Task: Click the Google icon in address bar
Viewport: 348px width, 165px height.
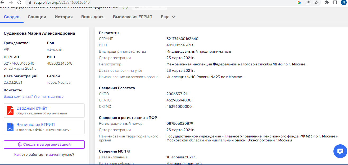Action: pyautogui.click(x=299, y=2)
